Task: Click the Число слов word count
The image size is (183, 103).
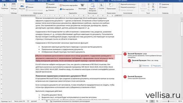Action: pos(19,101)
